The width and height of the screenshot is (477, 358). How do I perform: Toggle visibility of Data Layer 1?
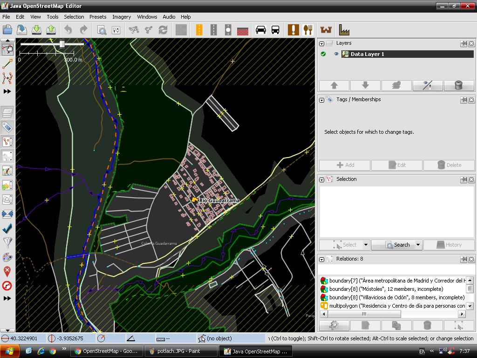pyautogui.click(x=336, y=54)
